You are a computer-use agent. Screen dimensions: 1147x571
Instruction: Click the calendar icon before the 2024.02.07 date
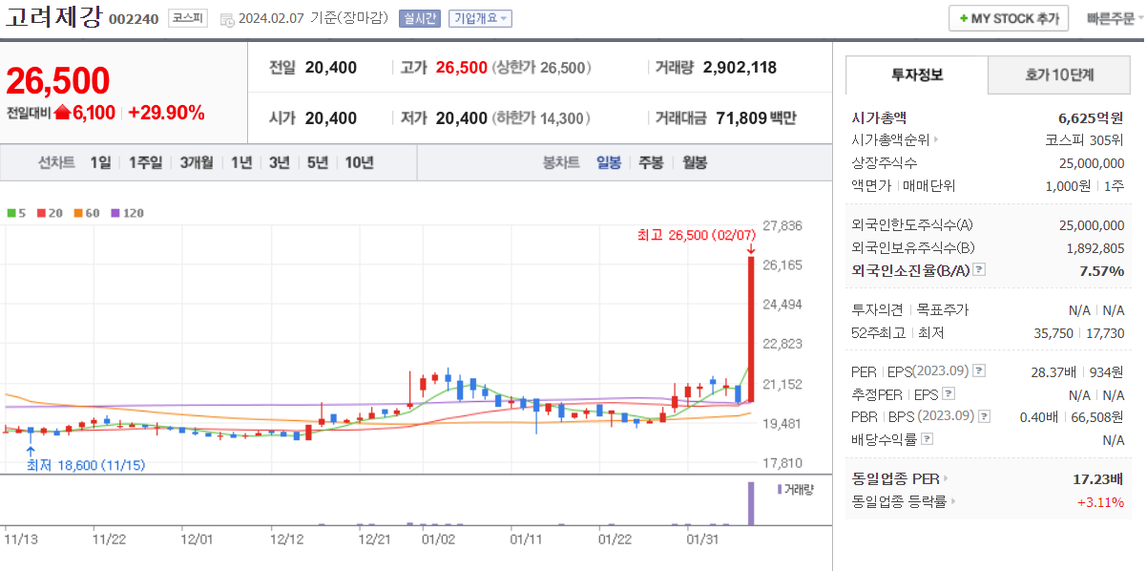click(x=226, y=19)
